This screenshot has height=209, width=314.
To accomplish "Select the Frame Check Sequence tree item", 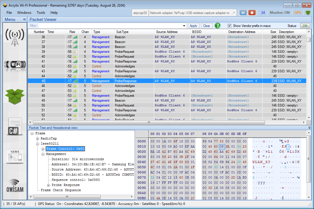I will (61, 190).
